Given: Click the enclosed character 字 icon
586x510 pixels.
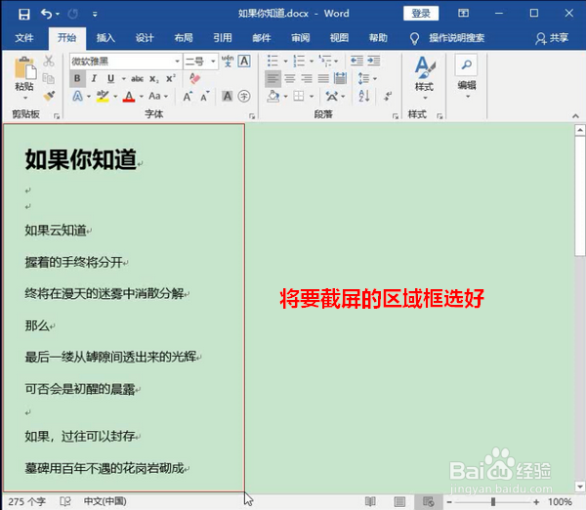Looking at the screenshot, I should pyautogui.click(x=244, y=97).
